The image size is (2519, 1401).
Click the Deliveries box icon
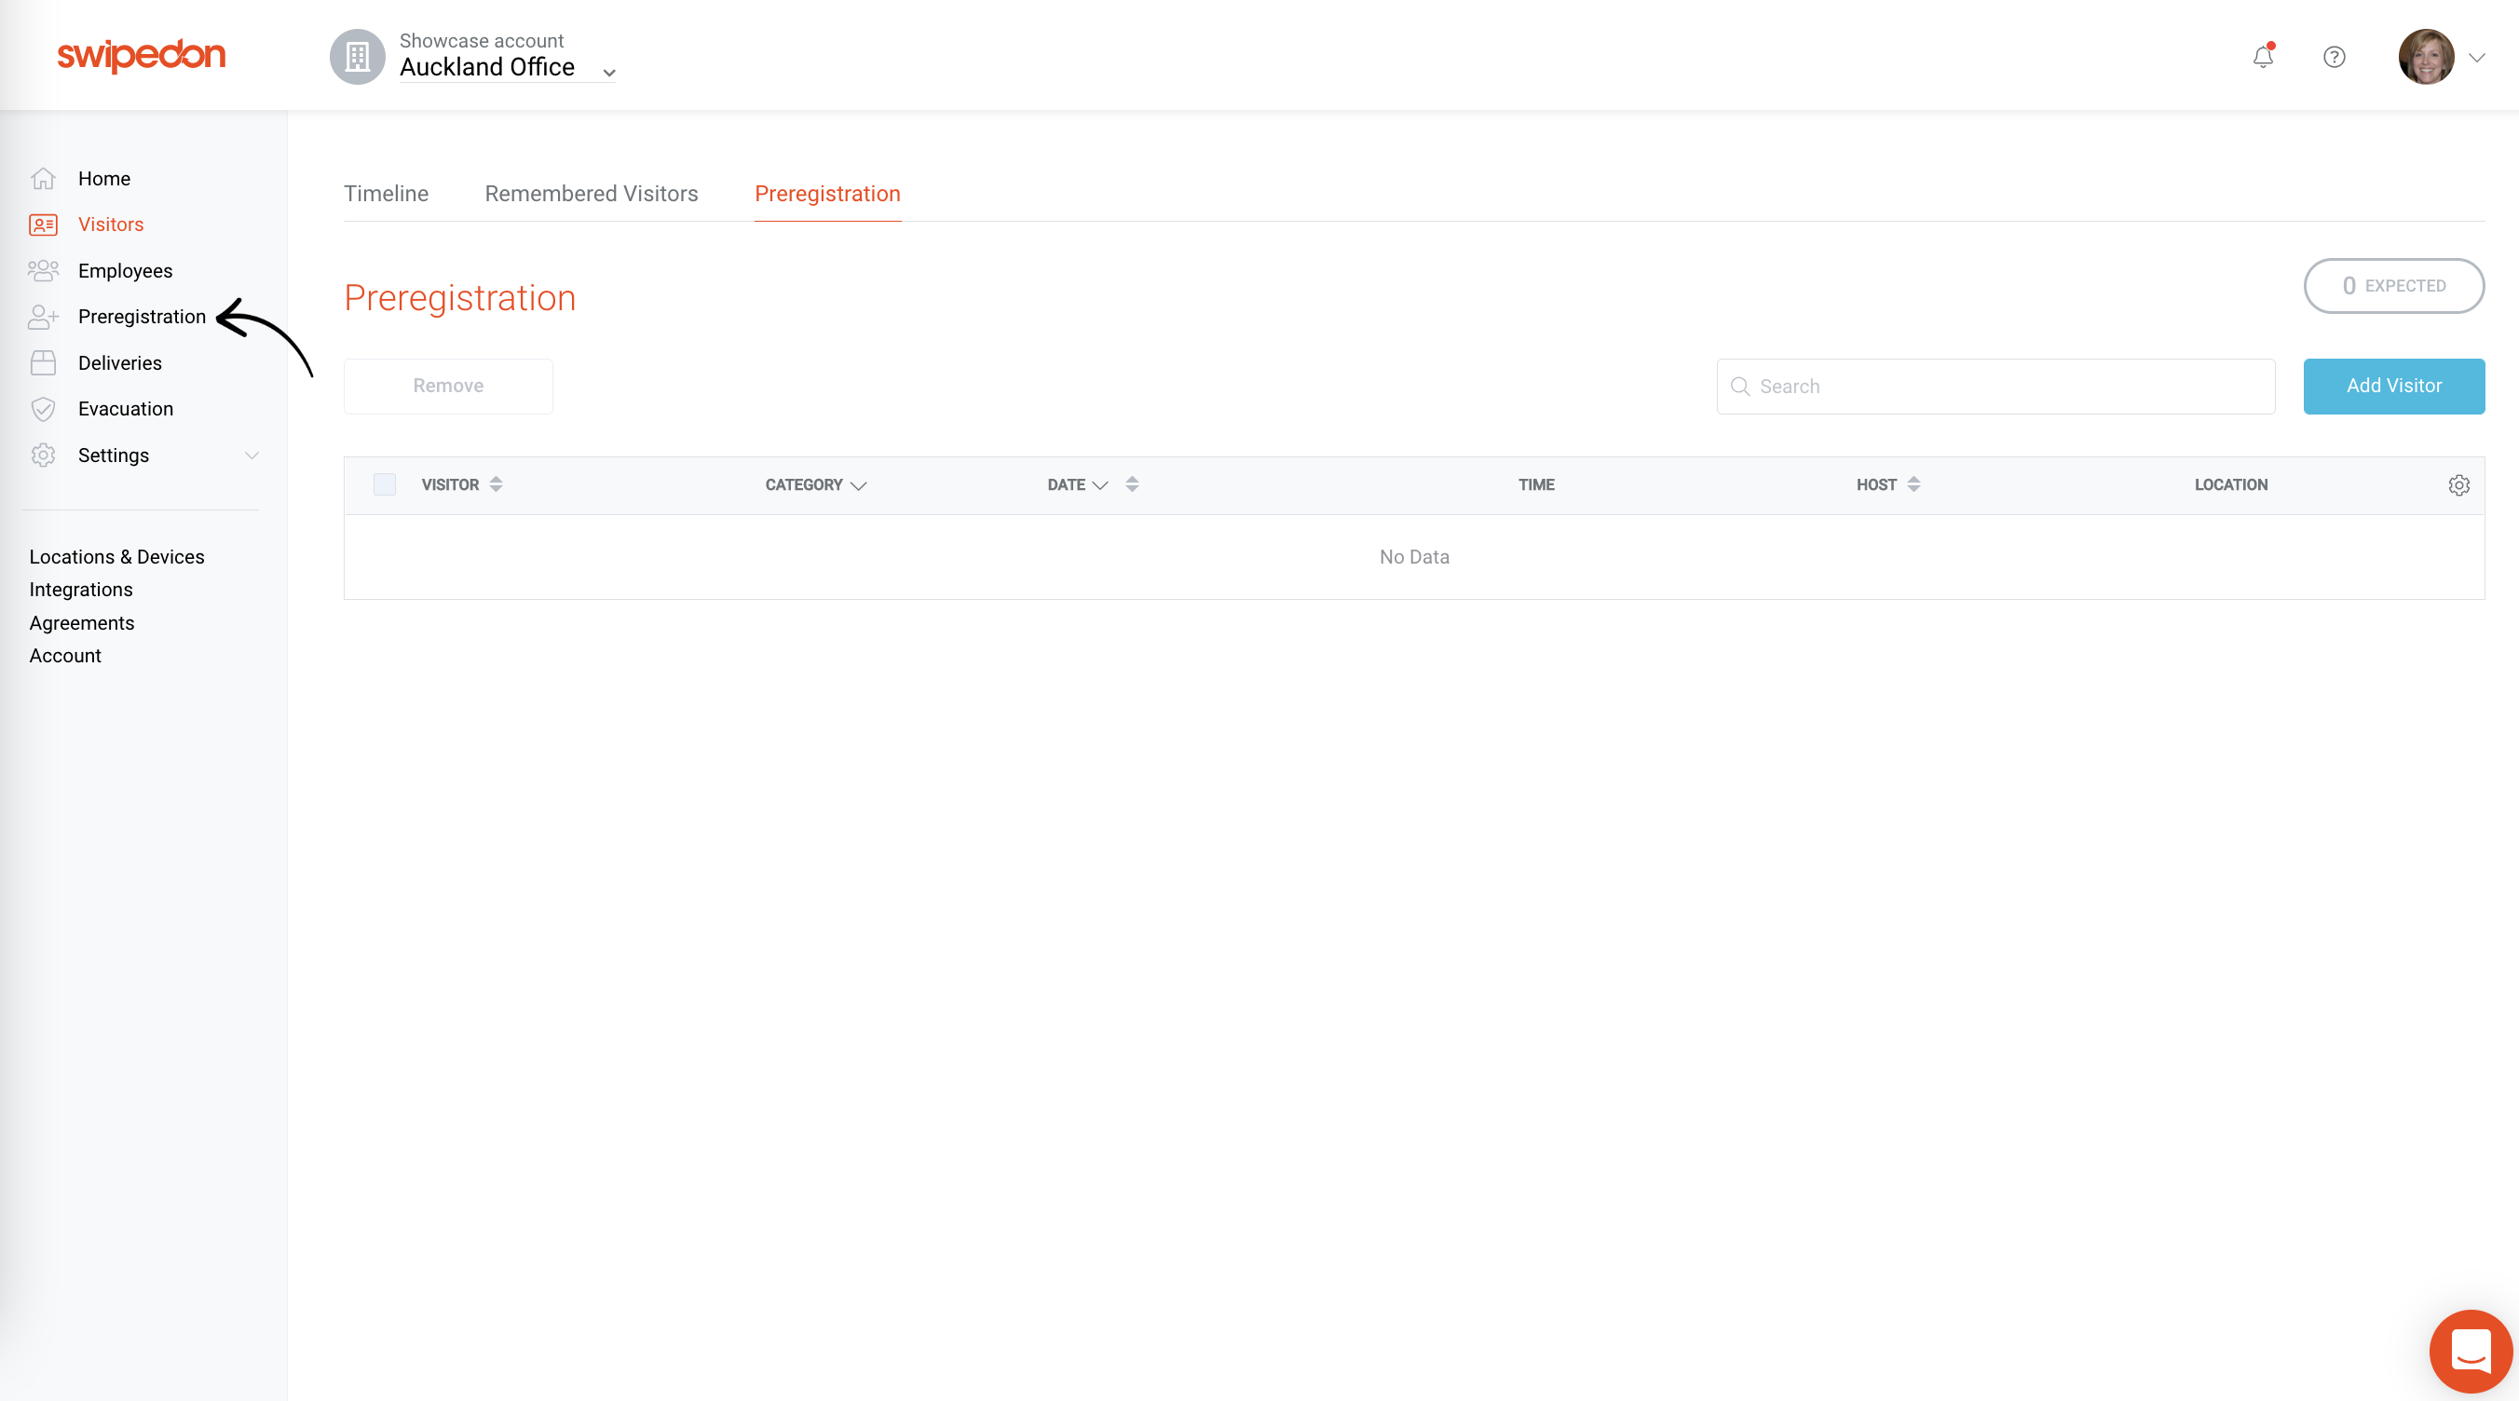[x=43, y=362]
